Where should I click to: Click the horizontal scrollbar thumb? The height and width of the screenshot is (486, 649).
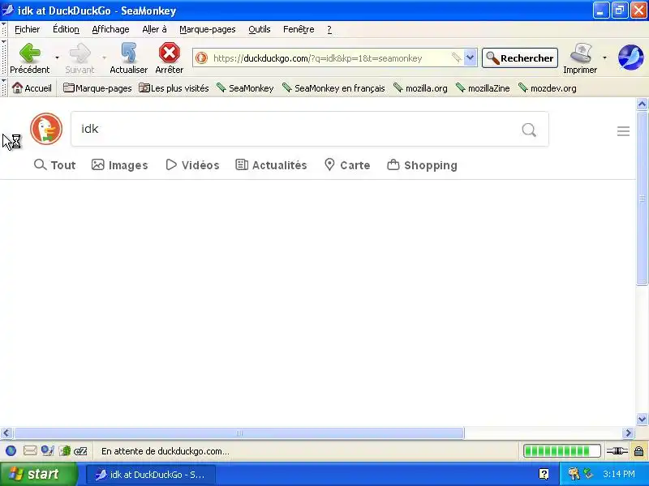tap(239, 433)
